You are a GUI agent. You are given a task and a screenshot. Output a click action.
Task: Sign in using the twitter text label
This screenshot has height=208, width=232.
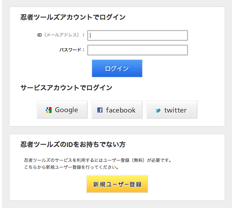(x=175, y=110)
